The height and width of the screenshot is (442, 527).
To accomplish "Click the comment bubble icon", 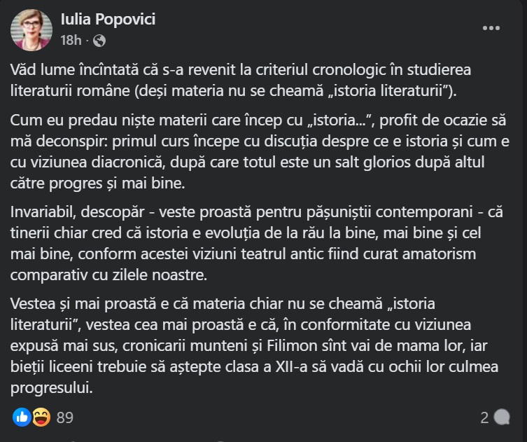I will 503,418.
